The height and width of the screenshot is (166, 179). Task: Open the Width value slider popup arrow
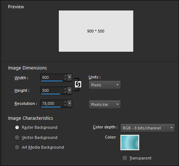click(x=70, y=77)
